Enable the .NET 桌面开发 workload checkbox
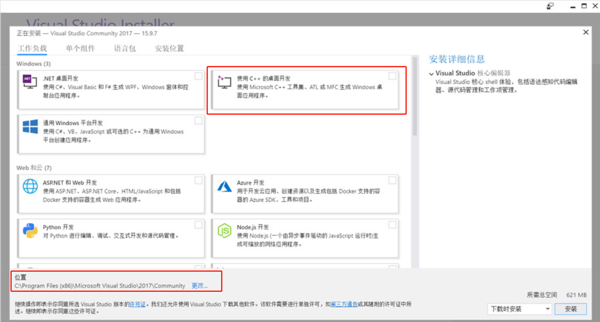Screen dimensions: 600x322 coord(198,76)
